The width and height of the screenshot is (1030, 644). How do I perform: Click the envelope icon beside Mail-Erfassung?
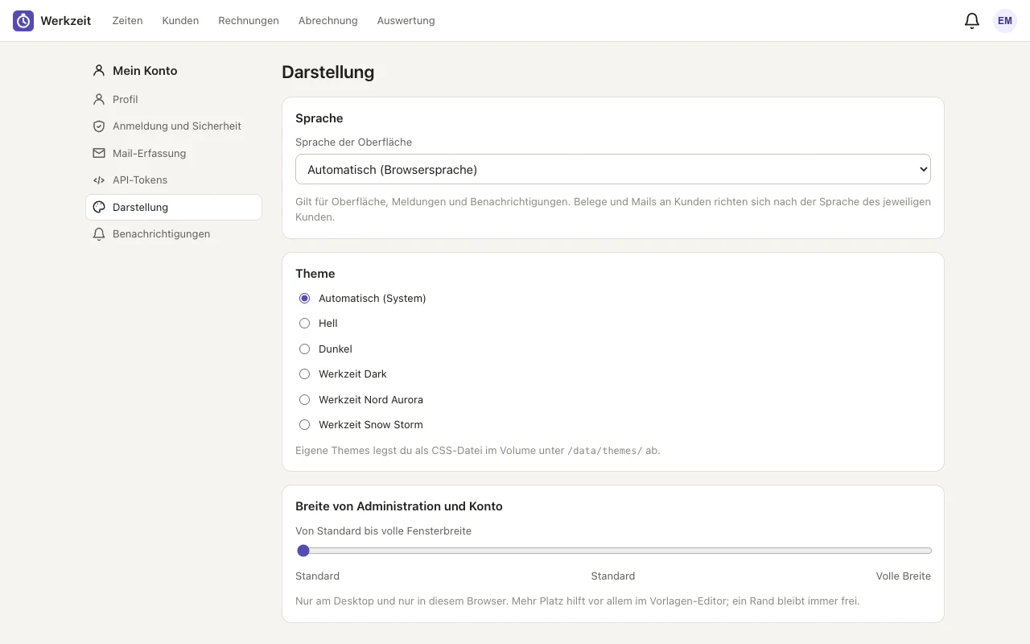99,153
